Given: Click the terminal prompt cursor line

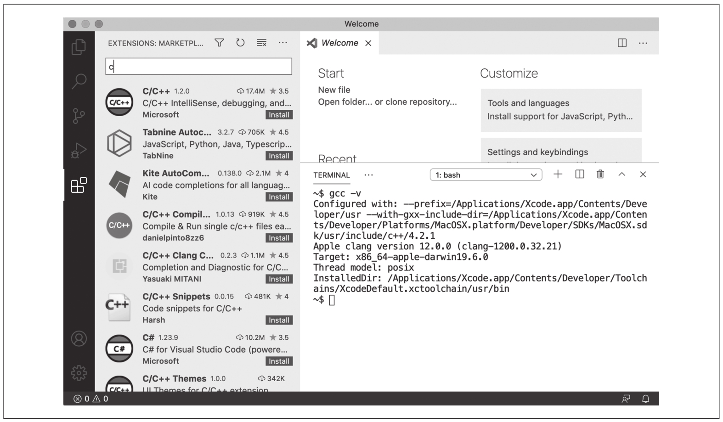Looking at the screenshot, I should [x=324, y=300].
